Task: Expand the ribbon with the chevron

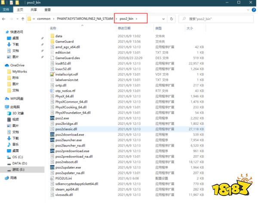Action: tap(248, 10)
